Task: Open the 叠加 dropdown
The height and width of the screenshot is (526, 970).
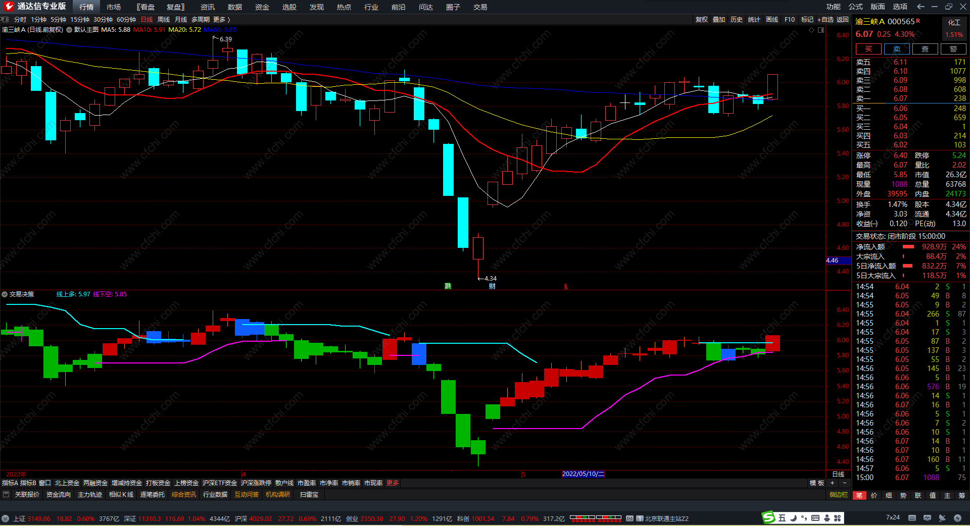Action: [x=719, y=19]
